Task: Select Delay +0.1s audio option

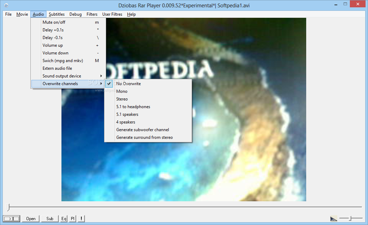Action: click(x=68, y=30)
